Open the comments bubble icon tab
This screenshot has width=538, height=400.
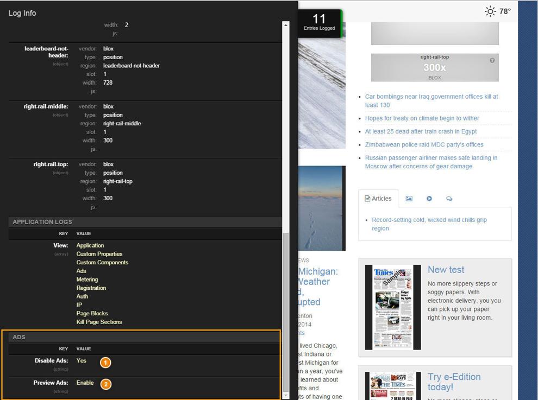[449, 199]
